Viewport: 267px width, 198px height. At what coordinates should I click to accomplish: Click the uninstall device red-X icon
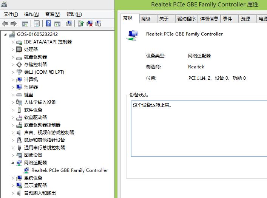(90, 23)
